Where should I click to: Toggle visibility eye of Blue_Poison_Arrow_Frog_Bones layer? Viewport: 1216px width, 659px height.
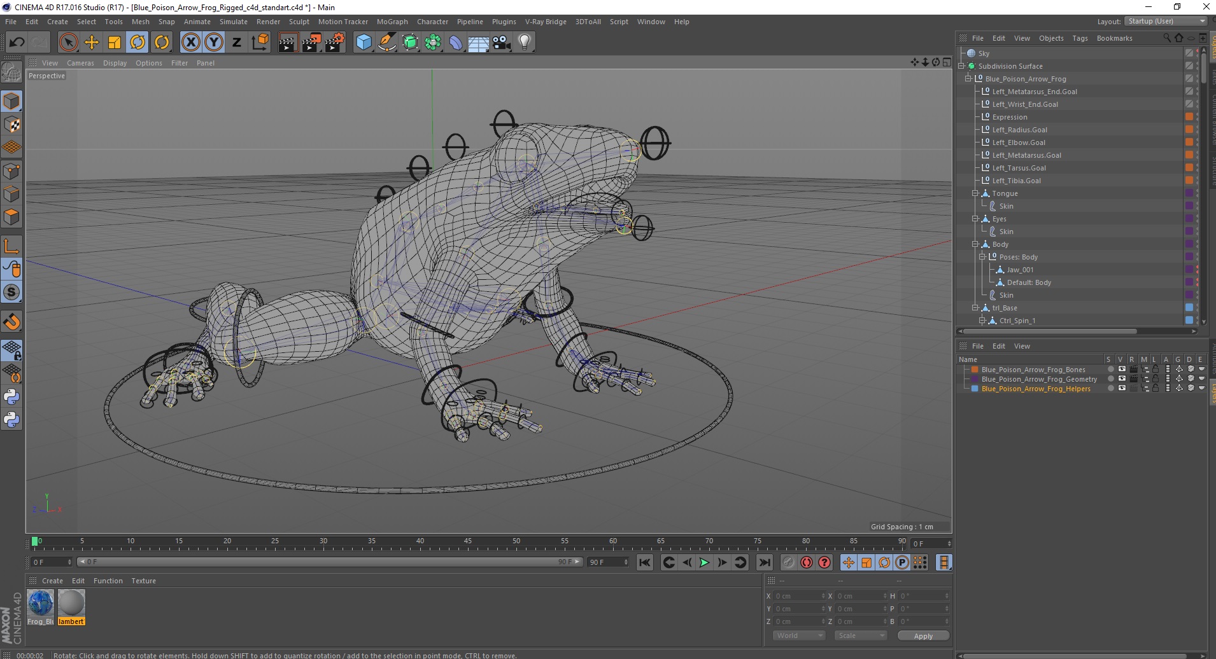[1122, 370]
